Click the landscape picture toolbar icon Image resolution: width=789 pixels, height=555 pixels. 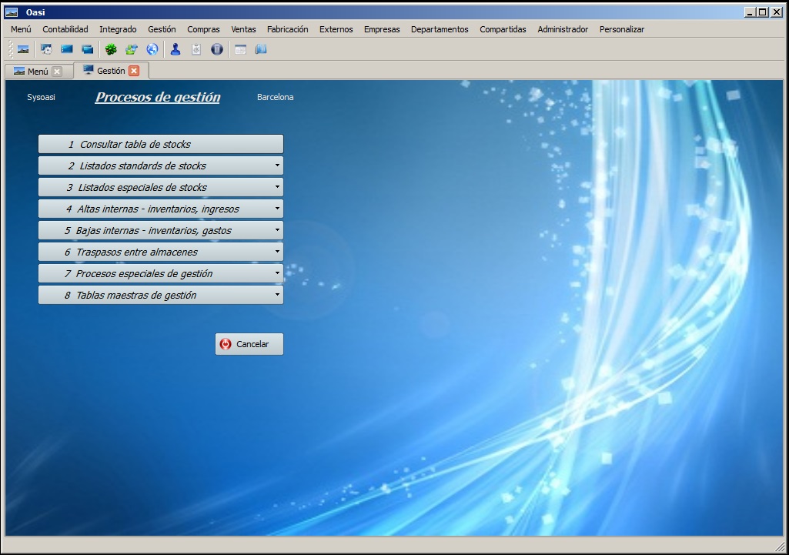[x=23, y=49]
